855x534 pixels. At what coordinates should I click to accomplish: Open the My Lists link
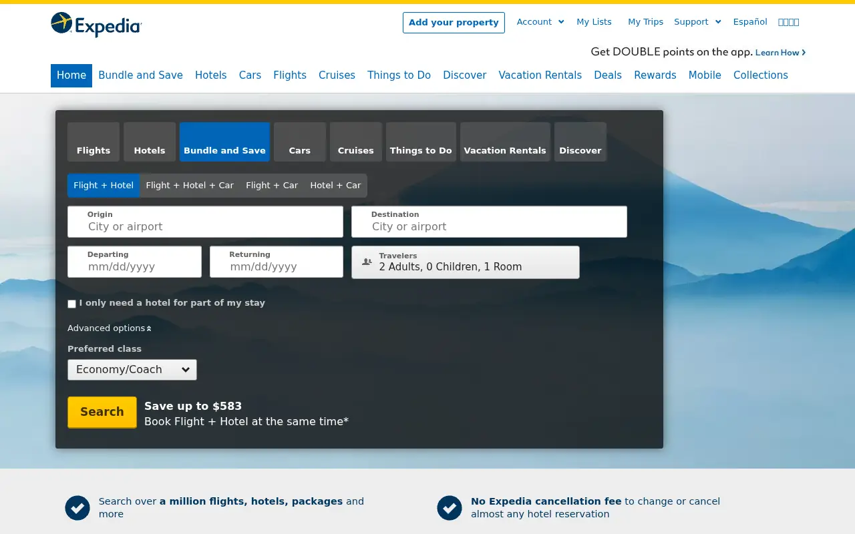(594, 22)
